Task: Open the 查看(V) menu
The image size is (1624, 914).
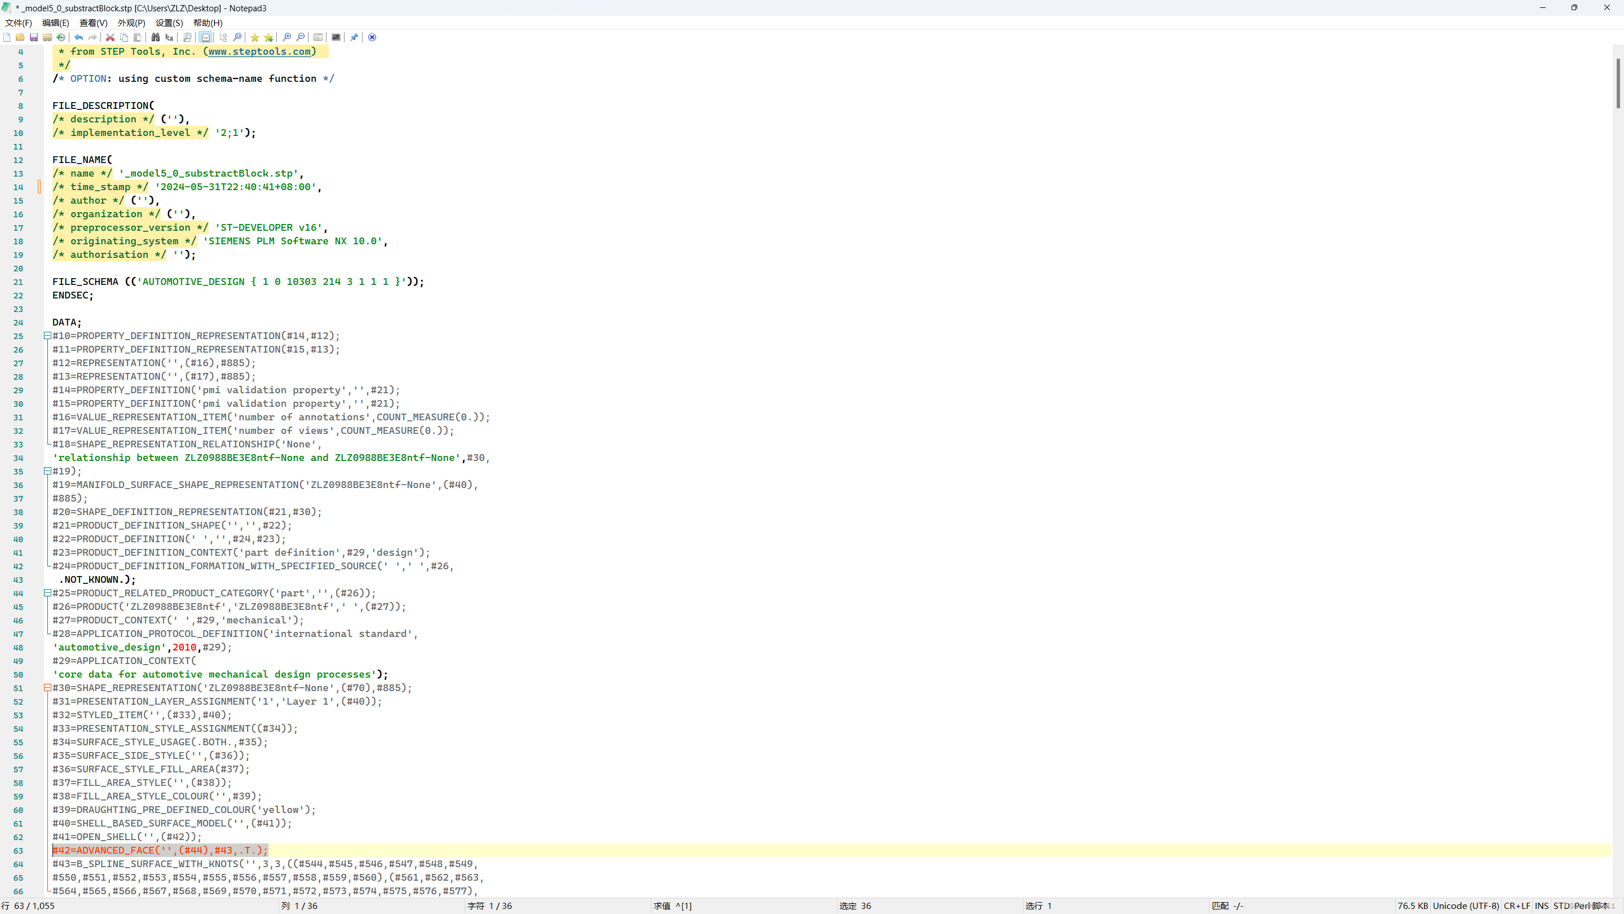Action: (92, 23)
